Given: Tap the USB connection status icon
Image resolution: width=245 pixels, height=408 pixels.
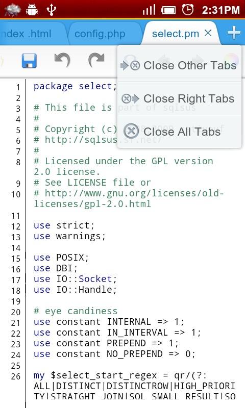Looking at the screenshot, I should click(x=51, y=10).
